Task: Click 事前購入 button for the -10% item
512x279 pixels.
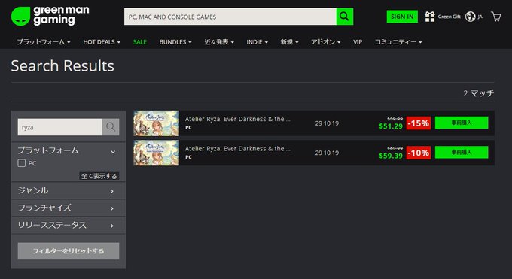Action: (x=462, y=153)
